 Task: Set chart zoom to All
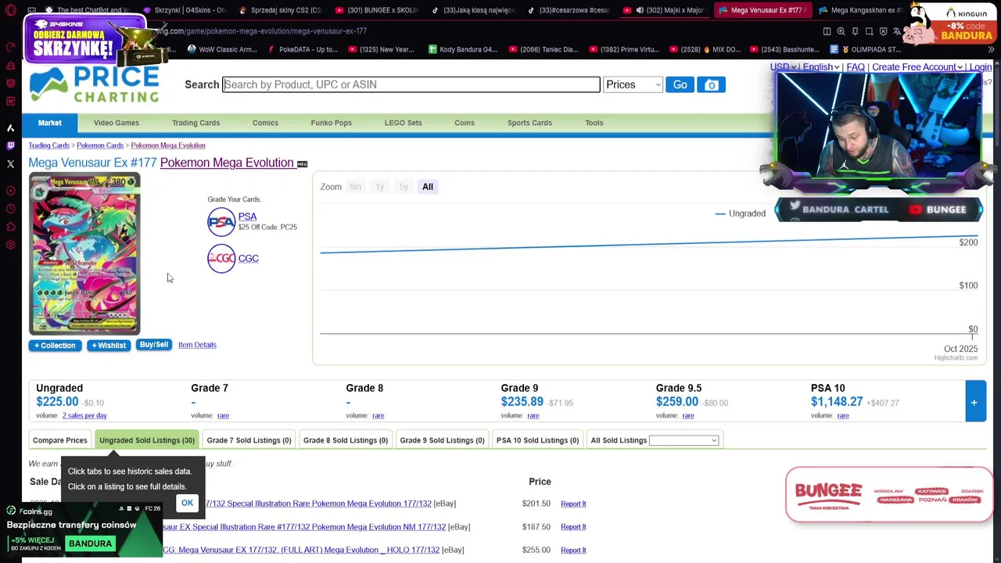click(x=428, y=187)
